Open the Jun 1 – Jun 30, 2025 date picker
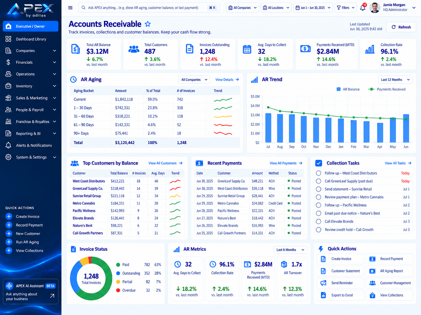 313,8
